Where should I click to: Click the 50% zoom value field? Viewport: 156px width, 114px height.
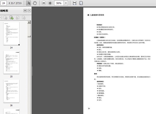pos(59,3)
